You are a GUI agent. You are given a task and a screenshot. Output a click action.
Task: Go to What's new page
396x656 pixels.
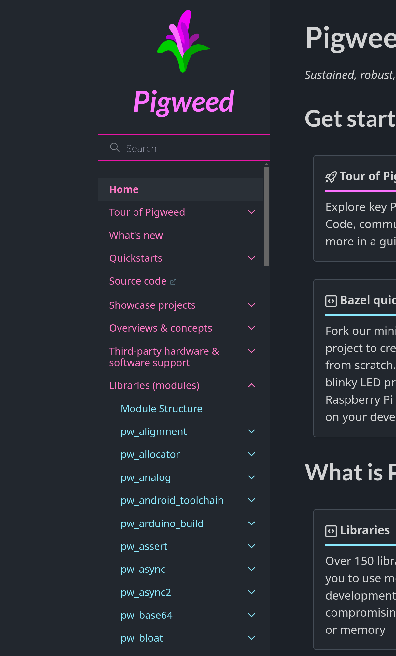click(136, 235)
